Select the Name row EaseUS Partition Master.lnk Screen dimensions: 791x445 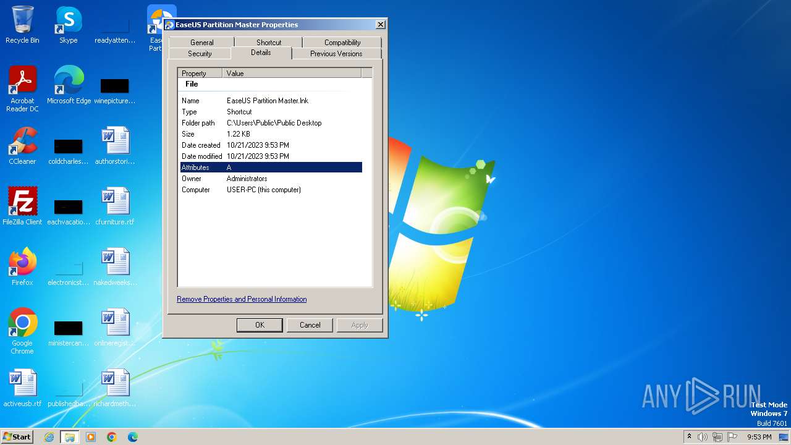click(x=271, y=101)
